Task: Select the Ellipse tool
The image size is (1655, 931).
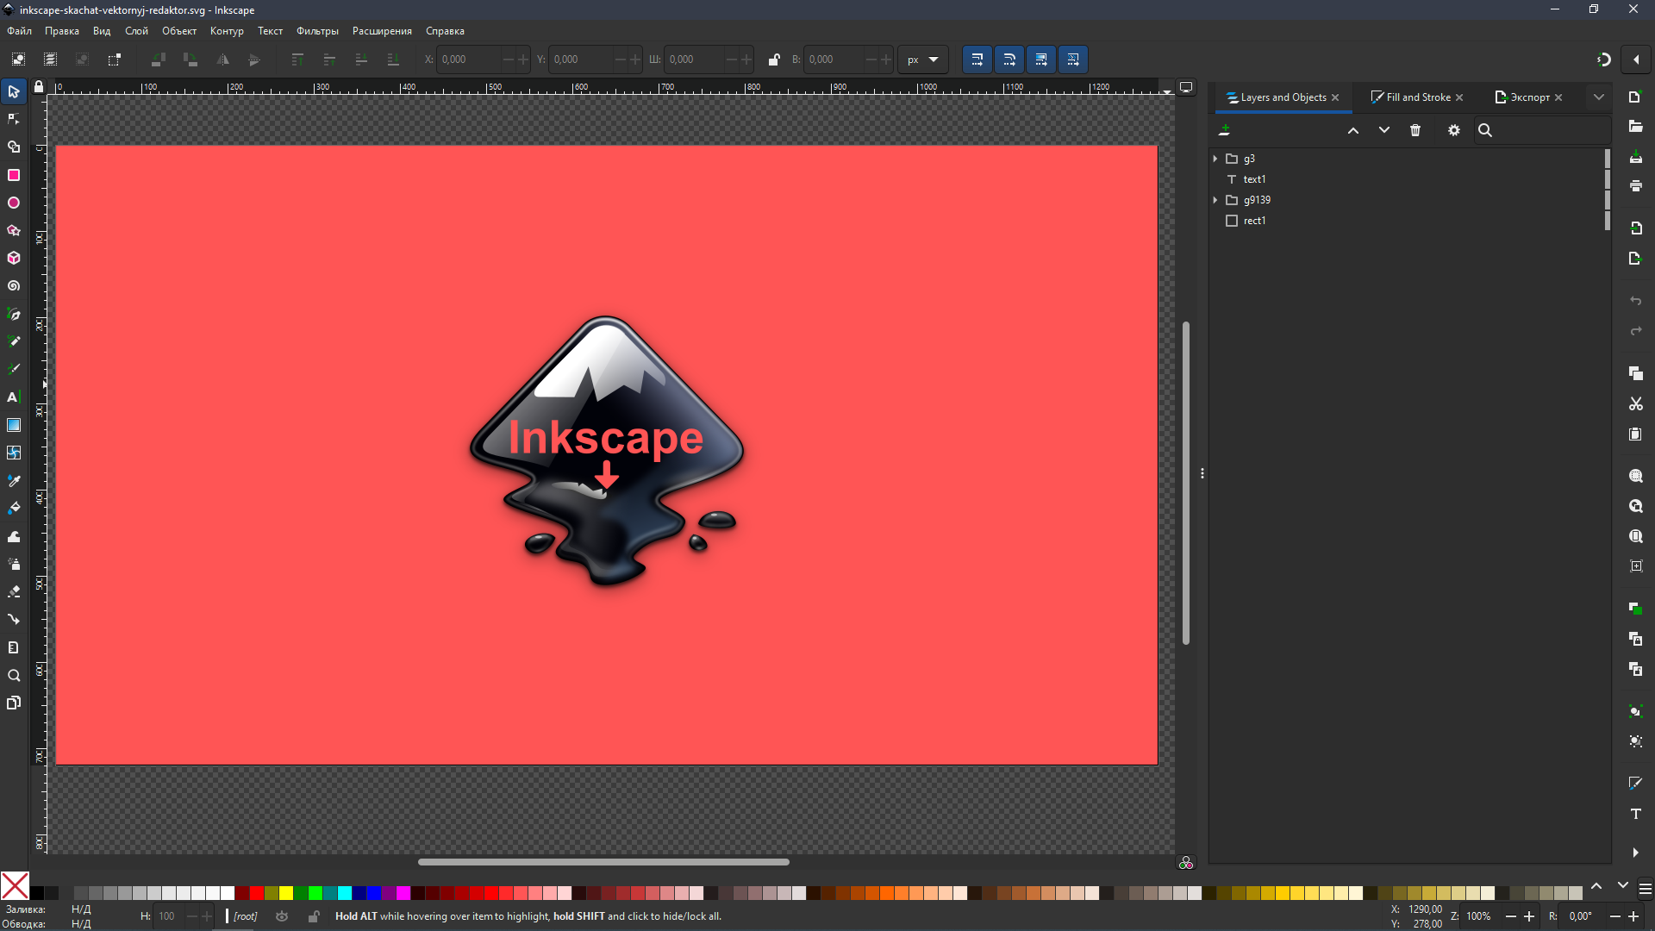Action: click(14, 203)
